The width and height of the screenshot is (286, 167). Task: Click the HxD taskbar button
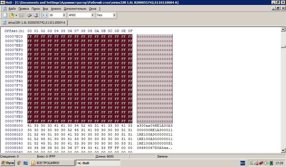point(98,163)
